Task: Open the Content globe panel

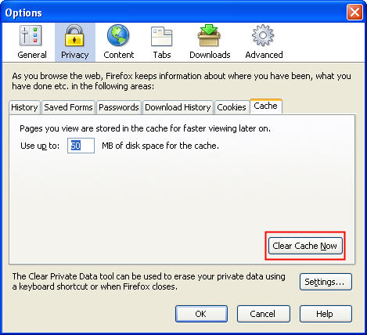Action: click(118, 42)
